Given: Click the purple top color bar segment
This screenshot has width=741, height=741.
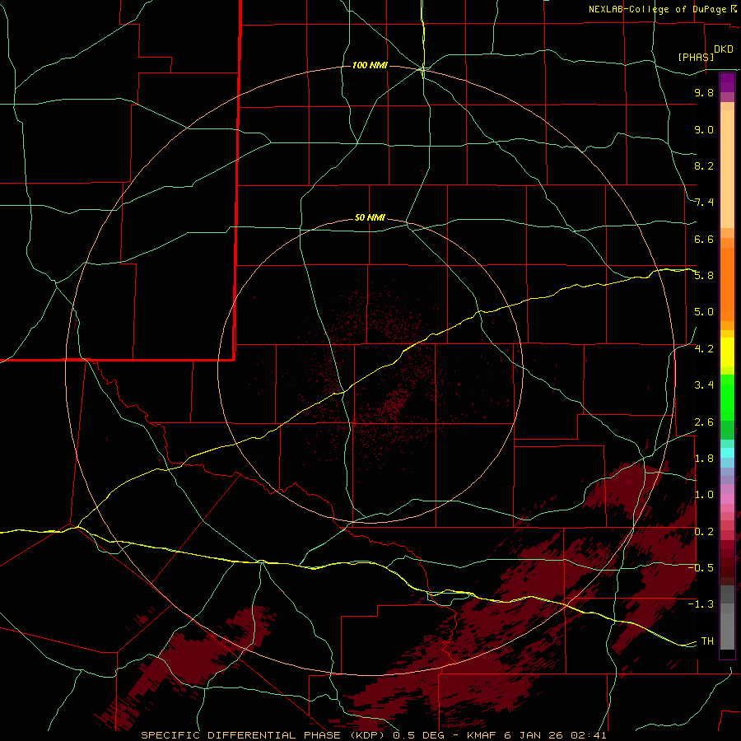Looking at the screenshot, I should pos(727,82).
